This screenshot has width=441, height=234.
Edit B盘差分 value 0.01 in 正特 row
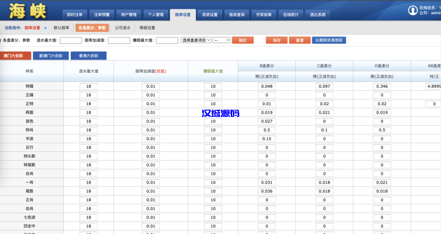267,104
